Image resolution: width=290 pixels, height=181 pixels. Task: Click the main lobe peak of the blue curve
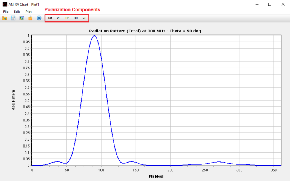click(94, 36)
